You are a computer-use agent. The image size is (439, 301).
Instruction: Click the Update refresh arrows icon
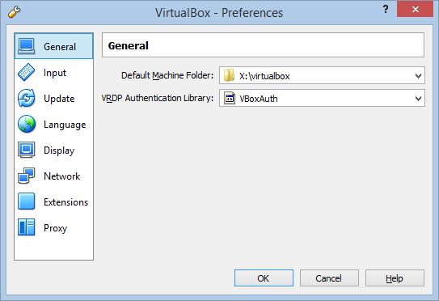(x=27, y=98)
